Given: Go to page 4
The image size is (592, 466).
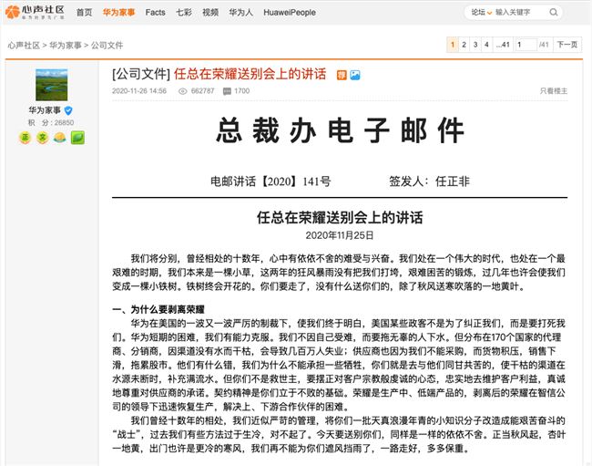Looking at the screenshot, I should (x=486, y=45).
